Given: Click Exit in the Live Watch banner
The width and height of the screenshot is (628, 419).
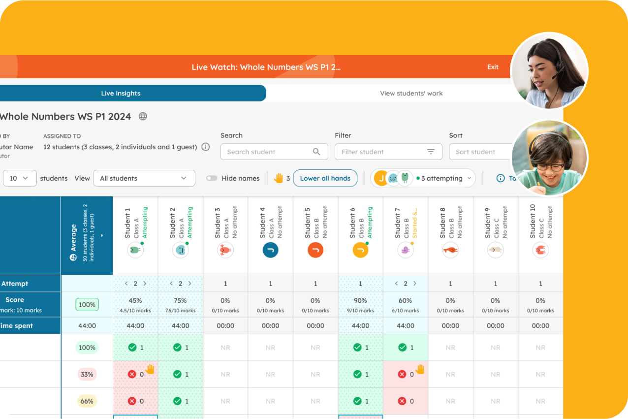Looking at the screenshot, I should (x=493, y=67).
